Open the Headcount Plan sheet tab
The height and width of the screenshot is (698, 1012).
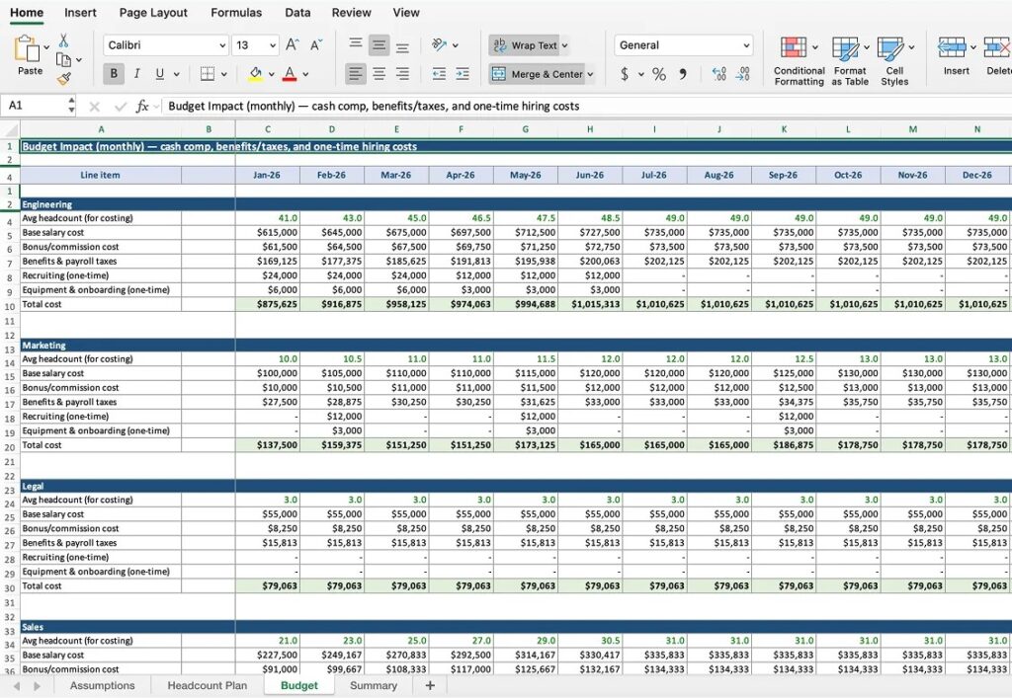(x=208, y=685)
